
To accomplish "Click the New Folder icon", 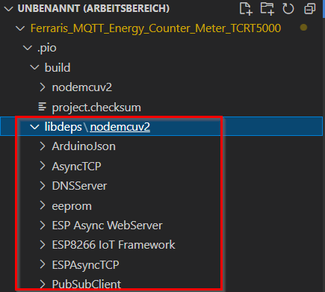I will pyautogui.click(x=267, y=9).
